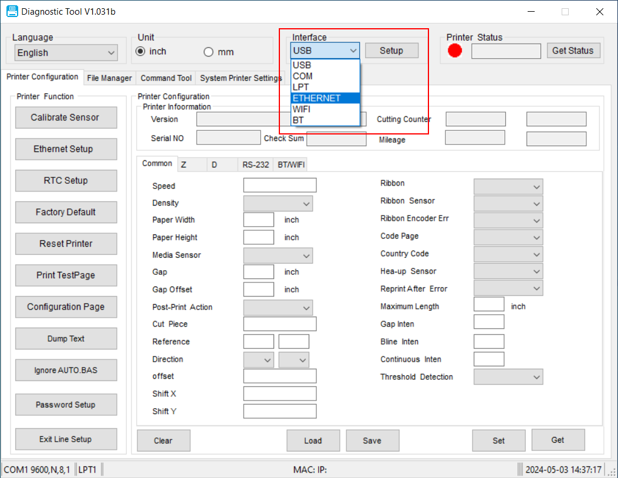Click the Print TestPage button
The height and width of the screenshot is (478, 618).
coord(66,275)
